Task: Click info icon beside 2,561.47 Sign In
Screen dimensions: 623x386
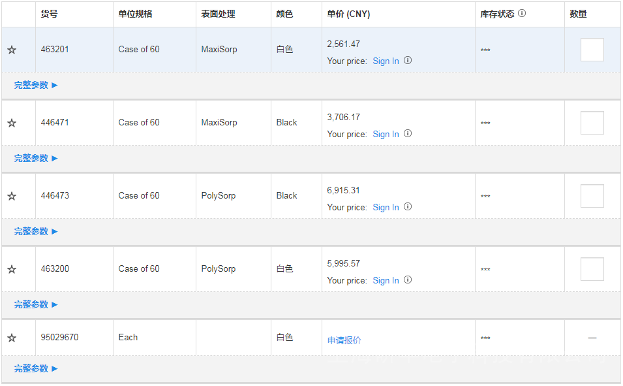Action: pos(408,61)
